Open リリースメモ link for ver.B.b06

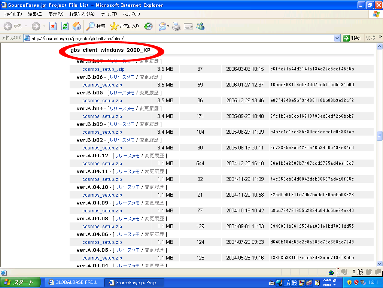point(121,77)
